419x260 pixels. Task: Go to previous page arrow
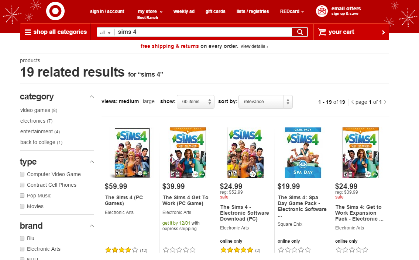(353, 102)
